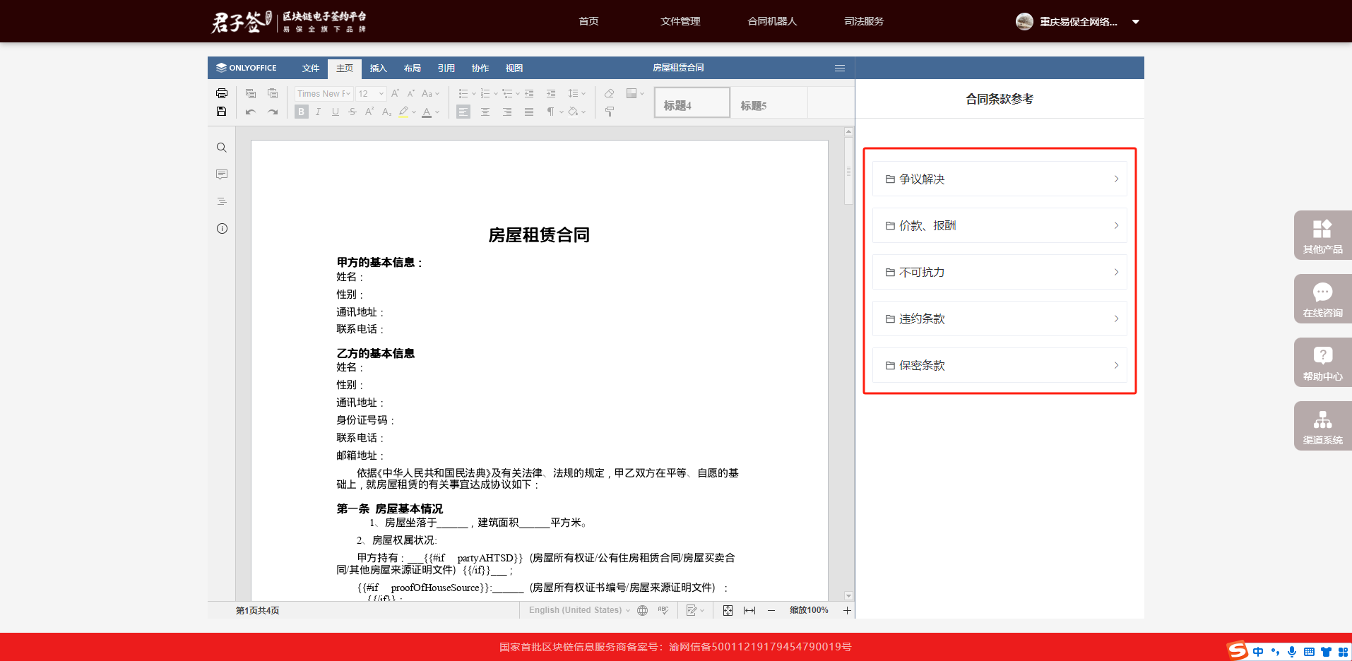Copy style with the paint roller icon

point(610,112)
